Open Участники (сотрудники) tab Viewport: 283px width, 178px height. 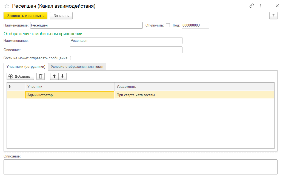coord(26,67)
